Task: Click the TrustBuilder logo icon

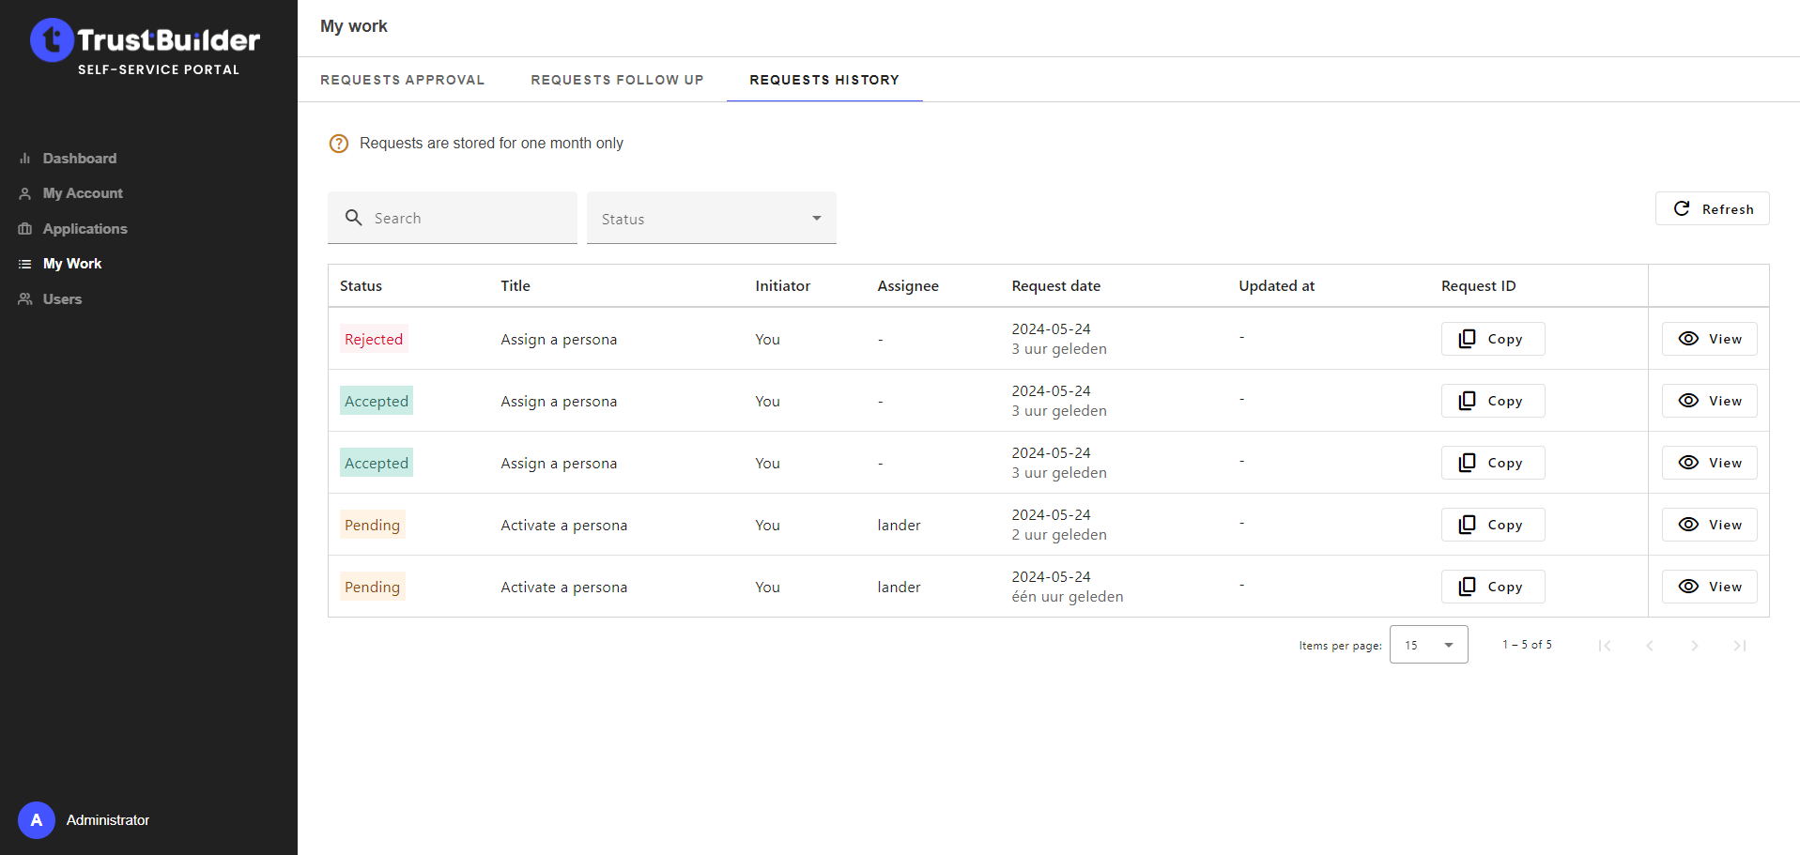Action: point(52,40)
